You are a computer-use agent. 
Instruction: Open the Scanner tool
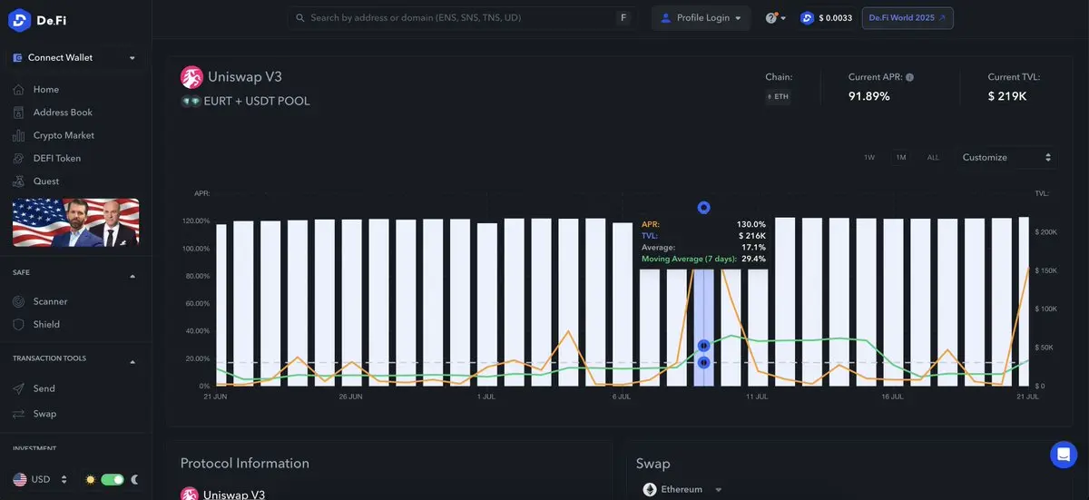click(51, 301)
